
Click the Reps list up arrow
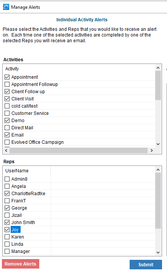[x=158, y=170]
